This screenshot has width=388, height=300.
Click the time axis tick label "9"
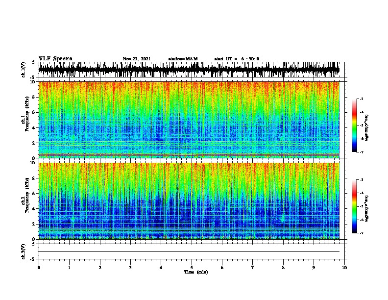tap(314, 268)
